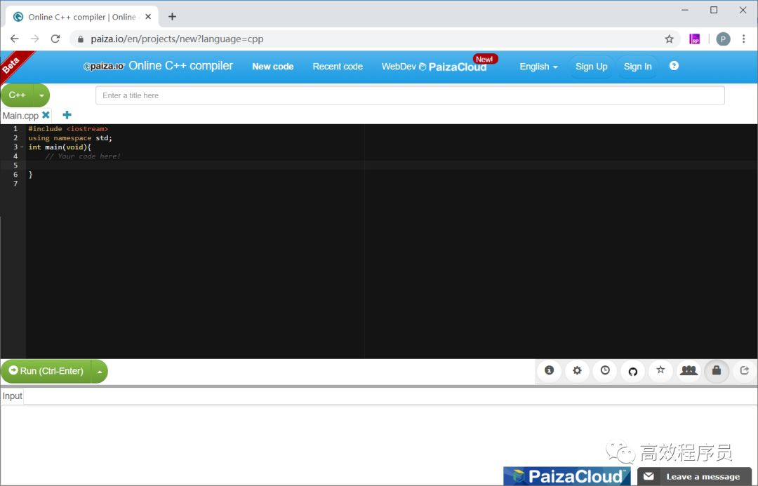Click Sign Up
This screenshot has width=758, height=486.
pos(591,67)
